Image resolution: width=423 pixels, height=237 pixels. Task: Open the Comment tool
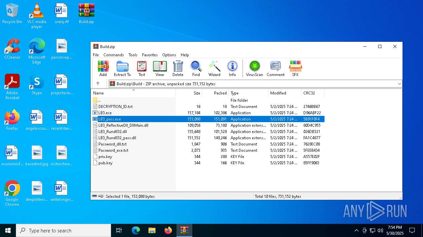coord(276,69)
